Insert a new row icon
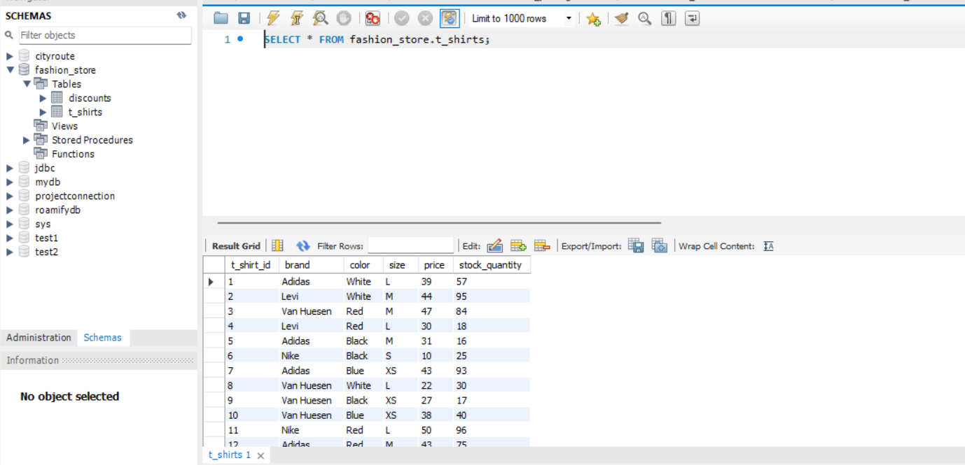 coord(518,245)
